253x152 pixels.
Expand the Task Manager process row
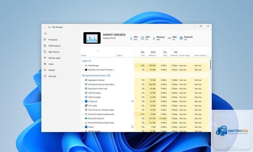(x=82, y=66)
